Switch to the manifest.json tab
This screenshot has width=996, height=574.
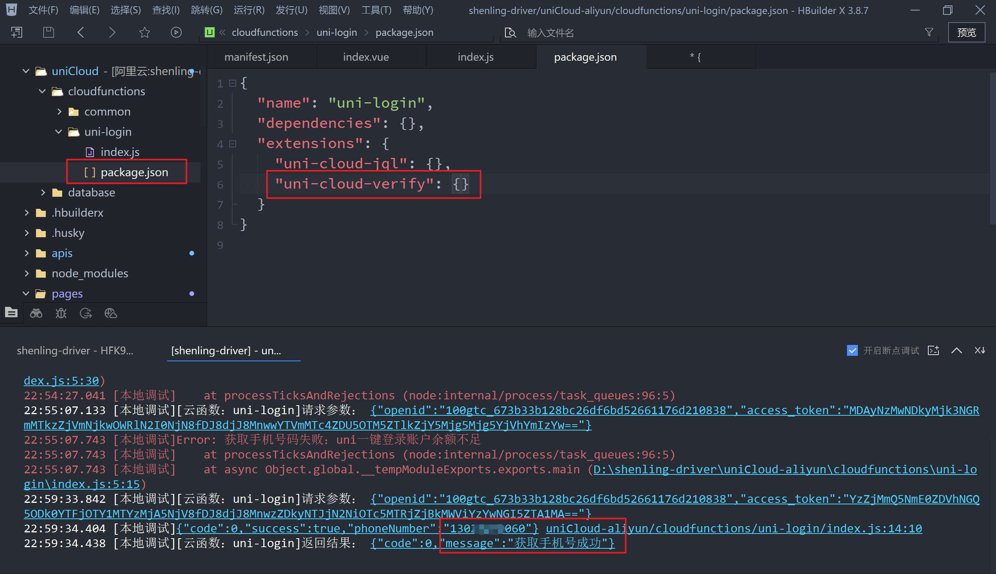point(256,57)
